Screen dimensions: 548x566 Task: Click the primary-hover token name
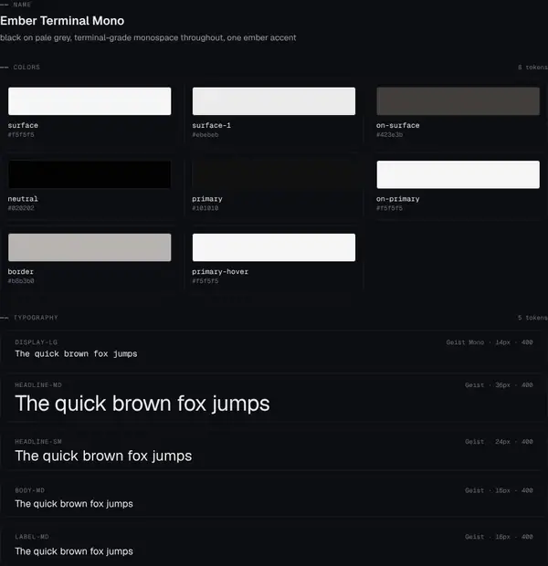click(220, 271)
